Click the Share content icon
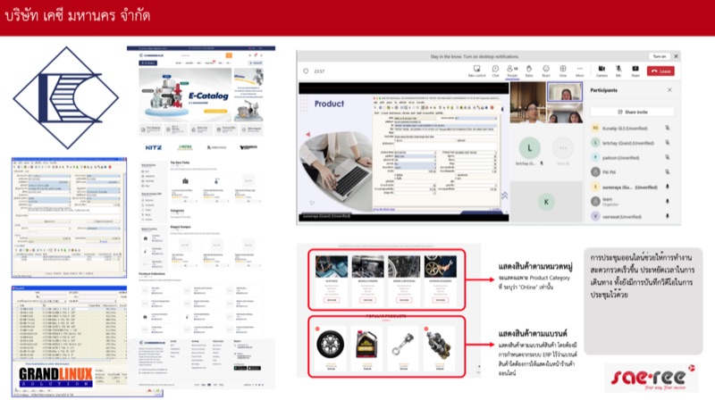Viewport: 715px width, 400px height. 635,71
